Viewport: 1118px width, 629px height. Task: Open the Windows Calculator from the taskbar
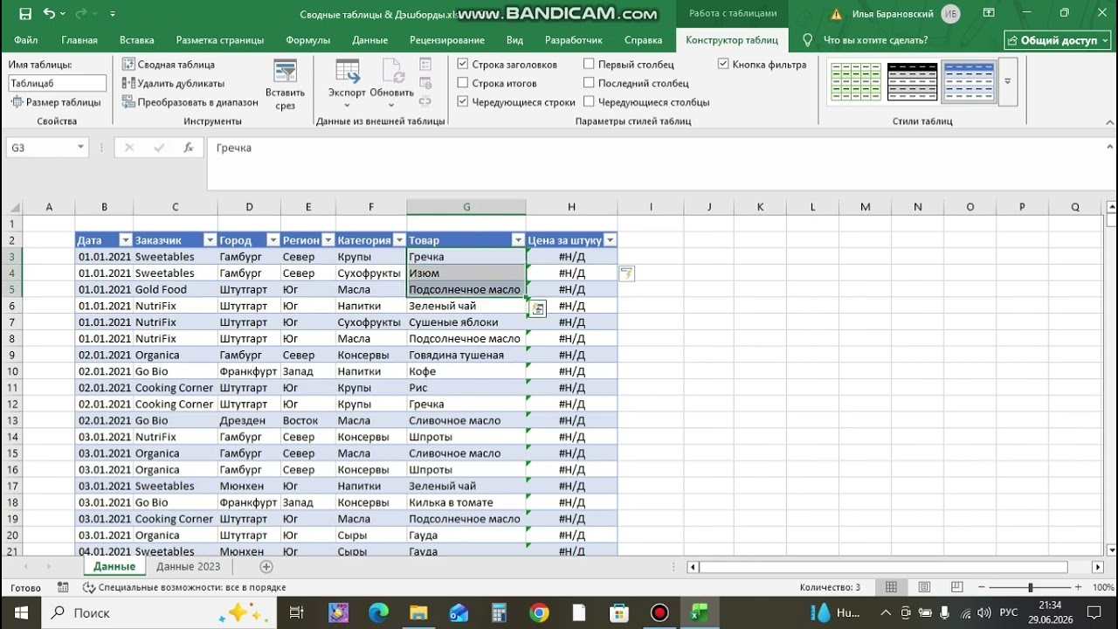[499, 612]
